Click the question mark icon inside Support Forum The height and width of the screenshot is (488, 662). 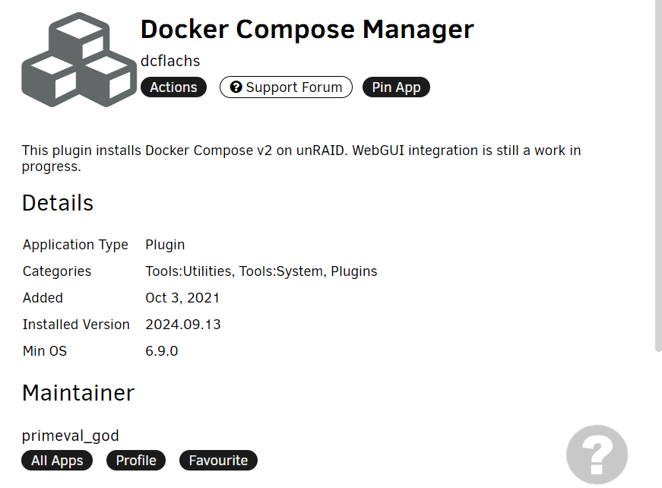click(x=236, y=87)
